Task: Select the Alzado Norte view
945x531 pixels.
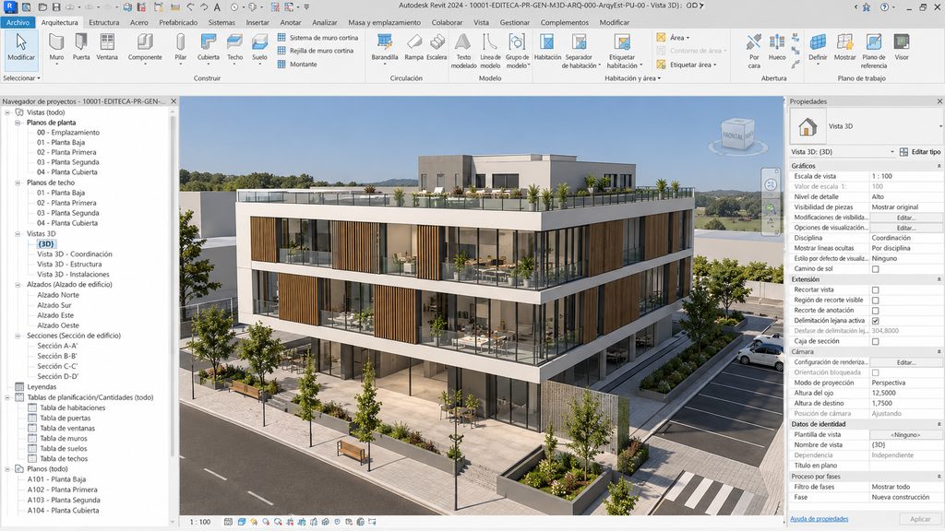Action: click(x=58, y=295)
